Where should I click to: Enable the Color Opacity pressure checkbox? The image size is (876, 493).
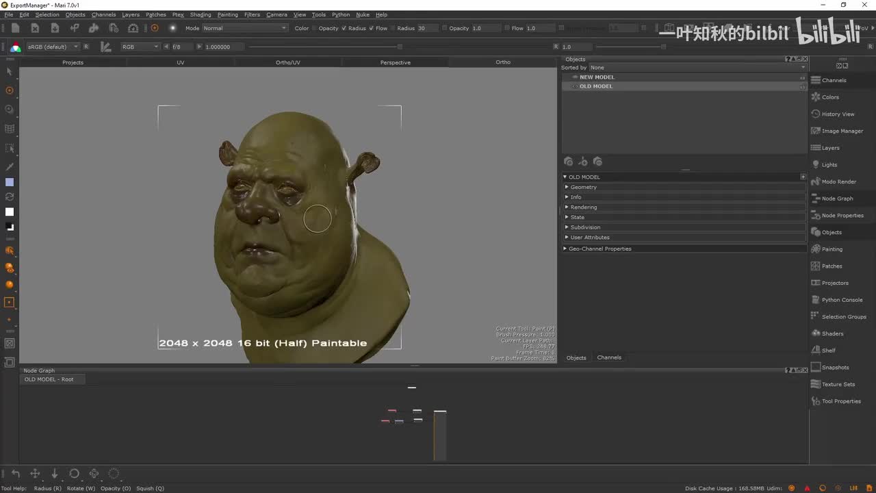315,28
